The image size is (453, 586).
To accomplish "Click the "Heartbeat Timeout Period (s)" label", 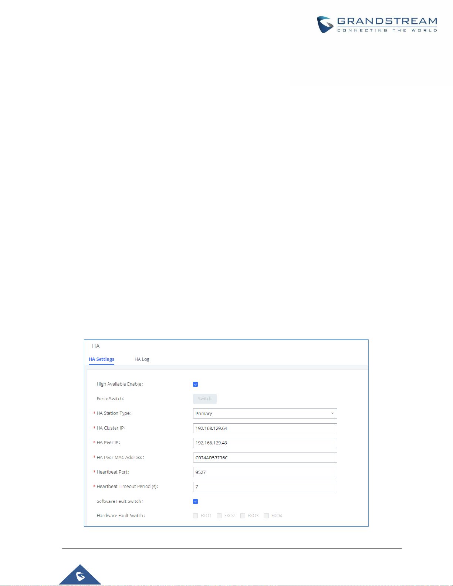I will (x=128, y=487).
